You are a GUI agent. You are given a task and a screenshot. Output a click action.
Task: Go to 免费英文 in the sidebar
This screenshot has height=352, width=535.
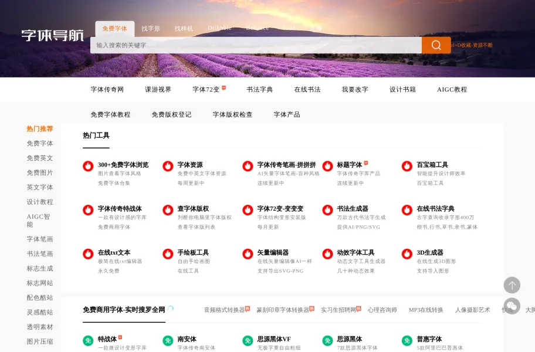pyautogui.click(x=40, y=158)
